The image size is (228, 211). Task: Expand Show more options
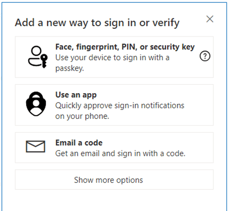[108, 180]
